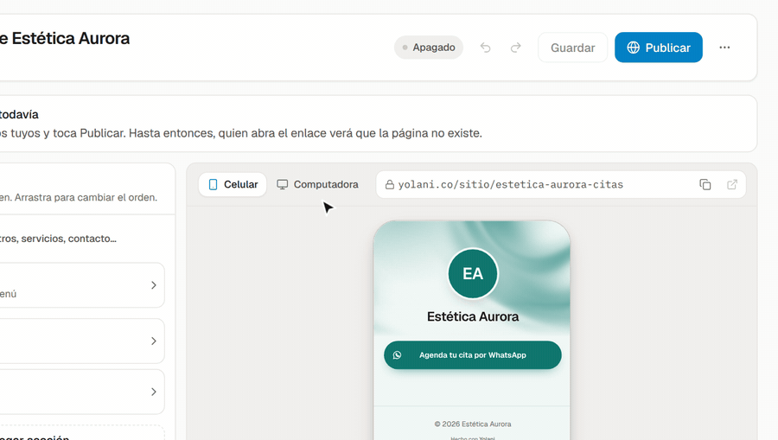
Task: Click the EA avatar circle in preview
Action: (x=473, y=273)
